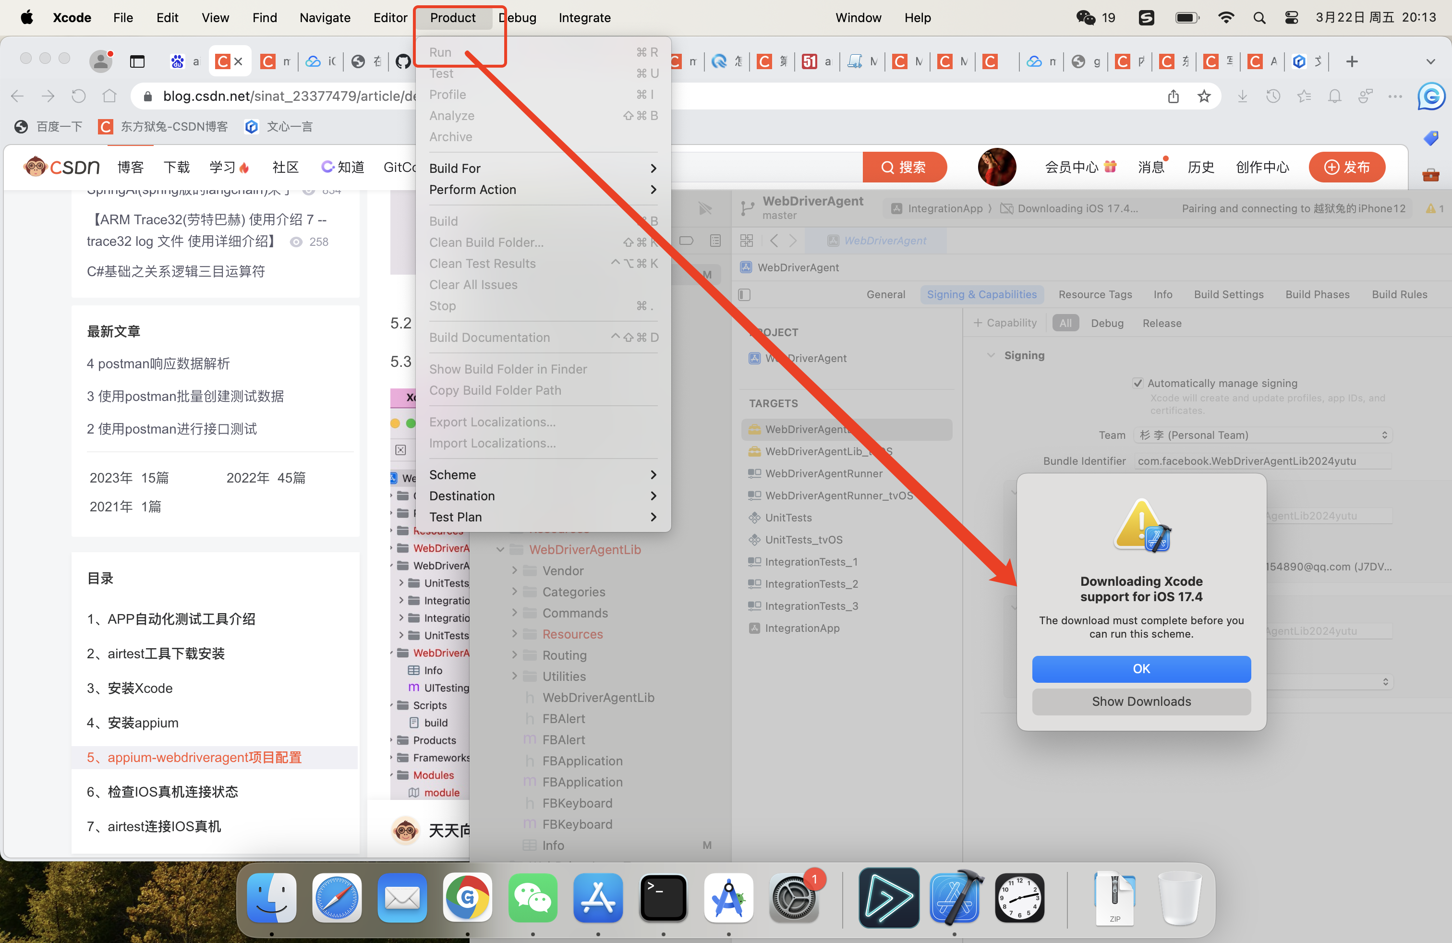Open the tab list dropdown chevron
The image size is (1452, 943).
click(1430, 61)
